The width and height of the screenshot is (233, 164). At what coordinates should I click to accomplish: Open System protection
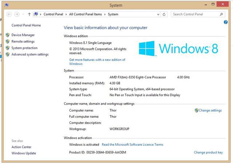pos(24,48)
